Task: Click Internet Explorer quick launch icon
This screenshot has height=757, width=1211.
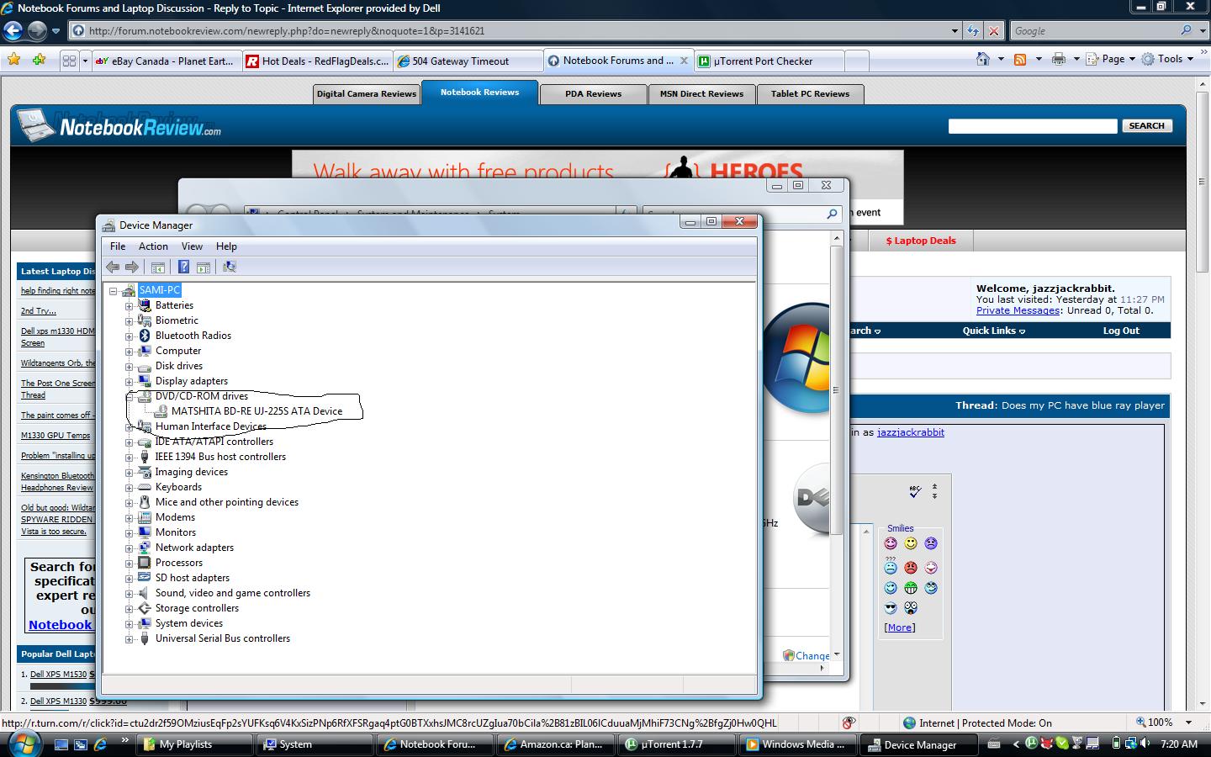Action: click(100, 744)
